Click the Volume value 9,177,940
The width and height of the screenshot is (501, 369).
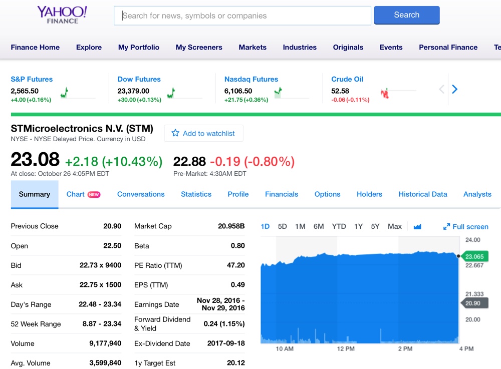click(105, 343)
